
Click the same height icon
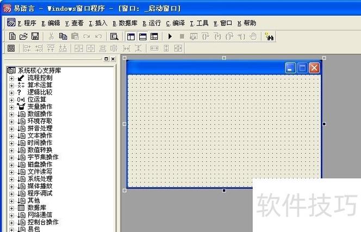166,48
